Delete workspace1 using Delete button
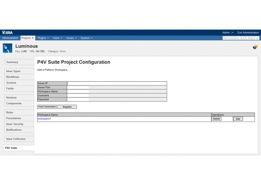 click(216, 119)
